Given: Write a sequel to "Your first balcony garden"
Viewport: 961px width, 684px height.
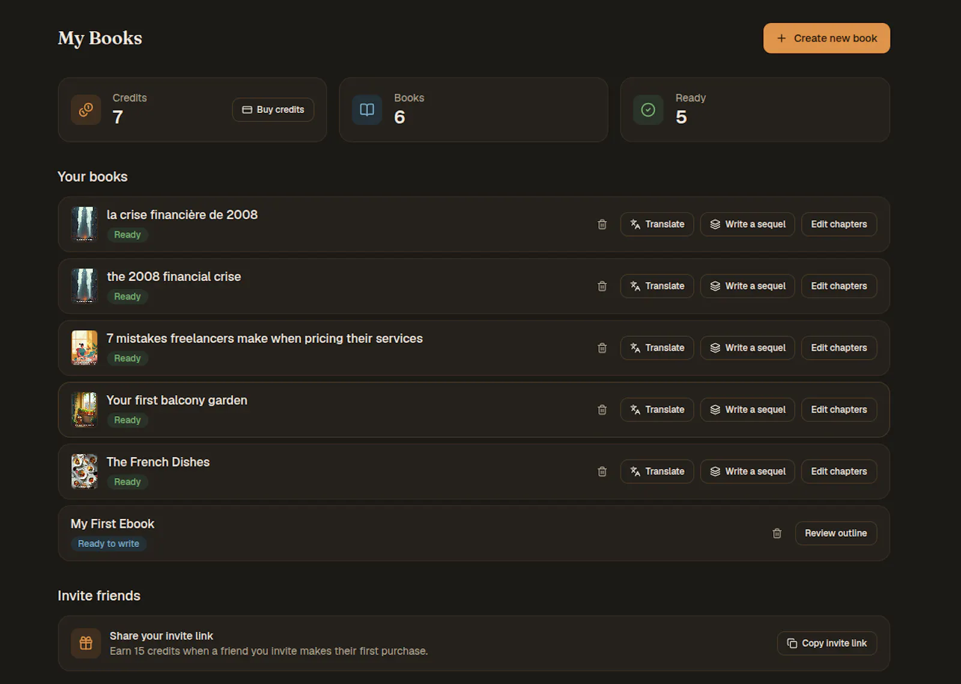Looking at the screenshot, I should pos(748,410).
